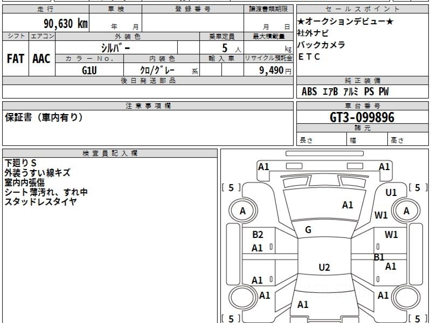Select the A1 mark on the trunk lid
The height and width of the screenshot is (323, 431).
tap(303, 305)
